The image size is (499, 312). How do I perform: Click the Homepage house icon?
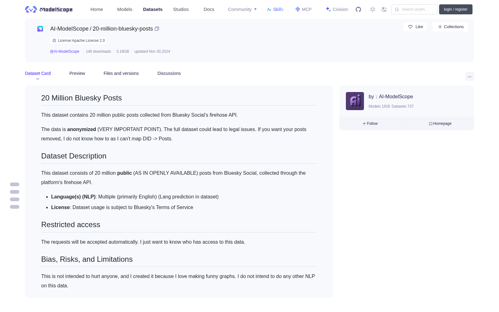coord(431,124)
